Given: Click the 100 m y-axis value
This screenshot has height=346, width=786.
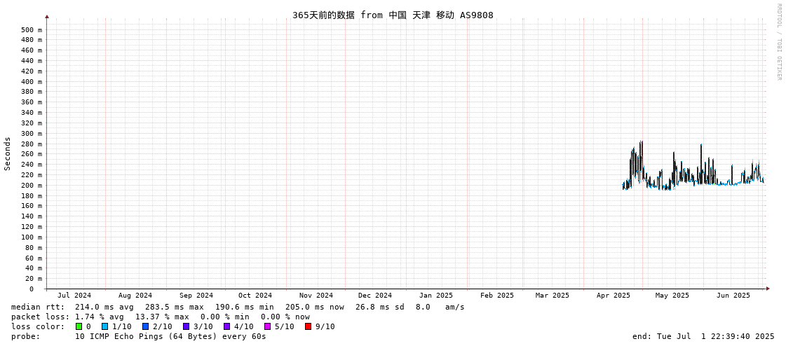Looking at the screenshot, I should (32, 237).
